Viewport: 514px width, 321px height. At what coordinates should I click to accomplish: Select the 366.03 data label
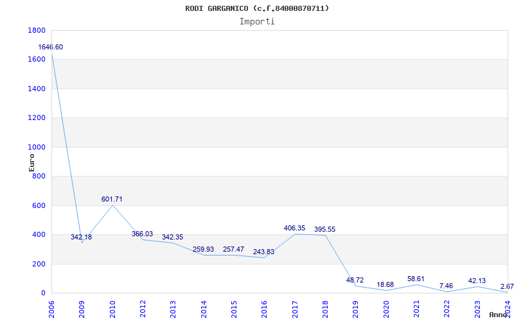tap(142, 234)
